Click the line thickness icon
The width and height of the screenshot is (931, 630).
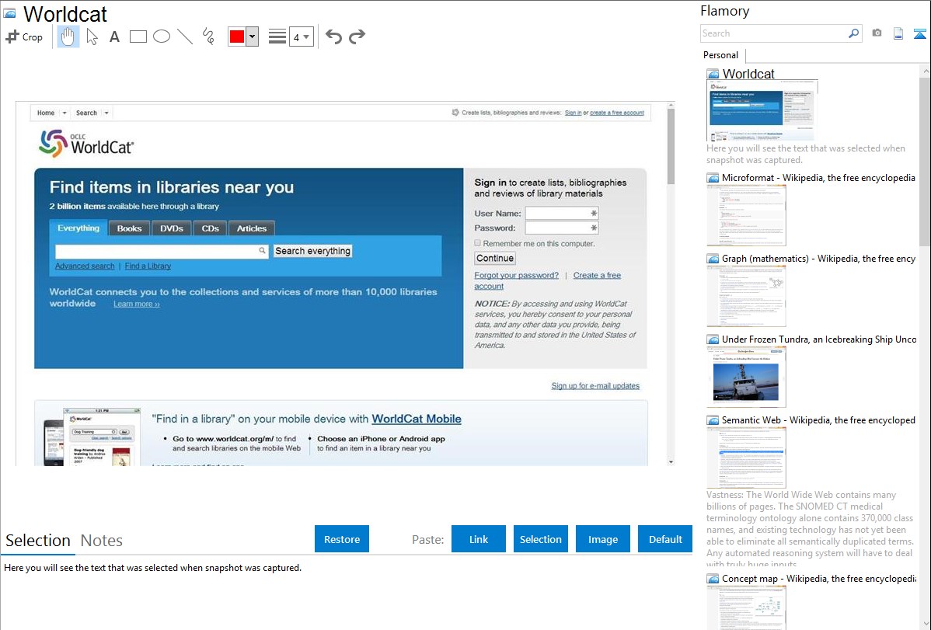[277, 37]
